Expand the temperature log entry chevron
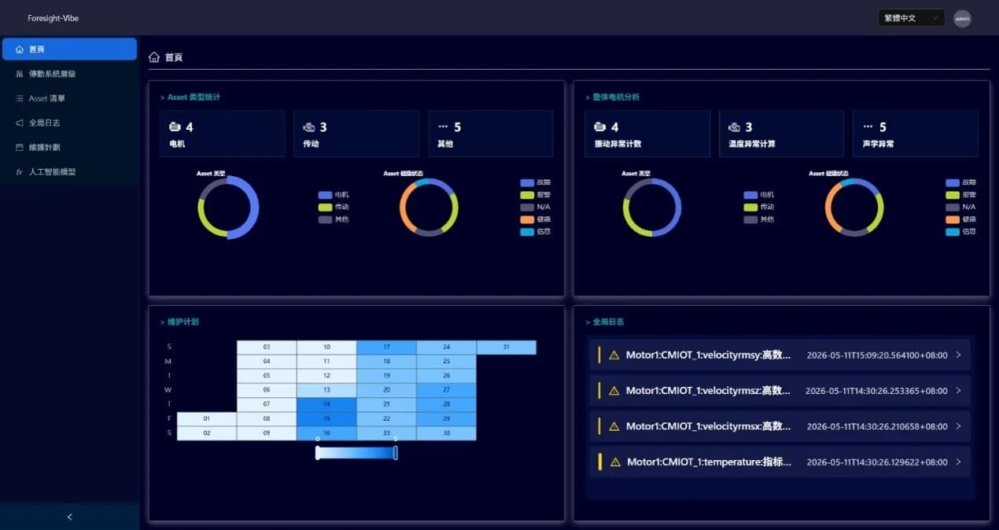Screen dimensions: 999x530 (x=958, y=462)
